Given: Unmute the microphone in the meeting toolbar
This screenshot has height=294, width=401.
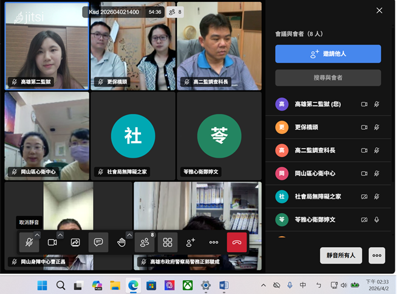Looking at the screenshot, I should point(29,242).
